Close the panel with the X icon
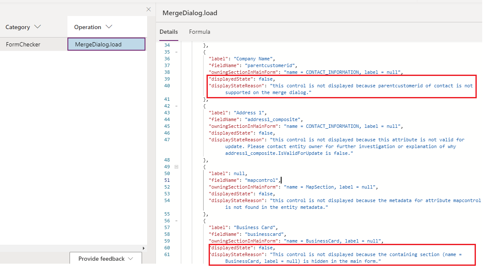Viewport: 486px width, 270px height. click(x=148, y=9)
